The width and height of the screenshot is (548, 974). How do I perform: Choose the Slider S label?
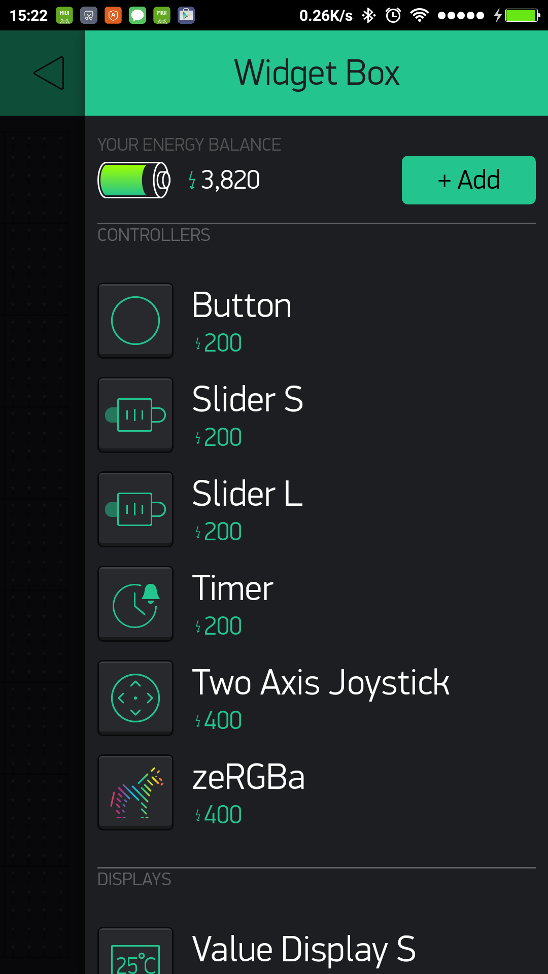(248, 400)
